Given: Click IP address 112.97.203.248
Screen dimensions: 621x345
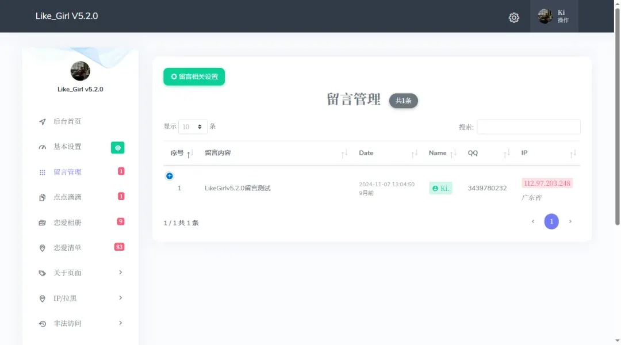Looking at the screenshot, I should coord(547,183).
